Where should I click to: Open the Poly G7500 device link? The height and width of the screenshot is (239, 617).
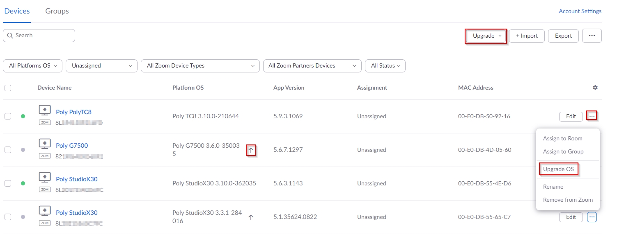click(72, 145)
